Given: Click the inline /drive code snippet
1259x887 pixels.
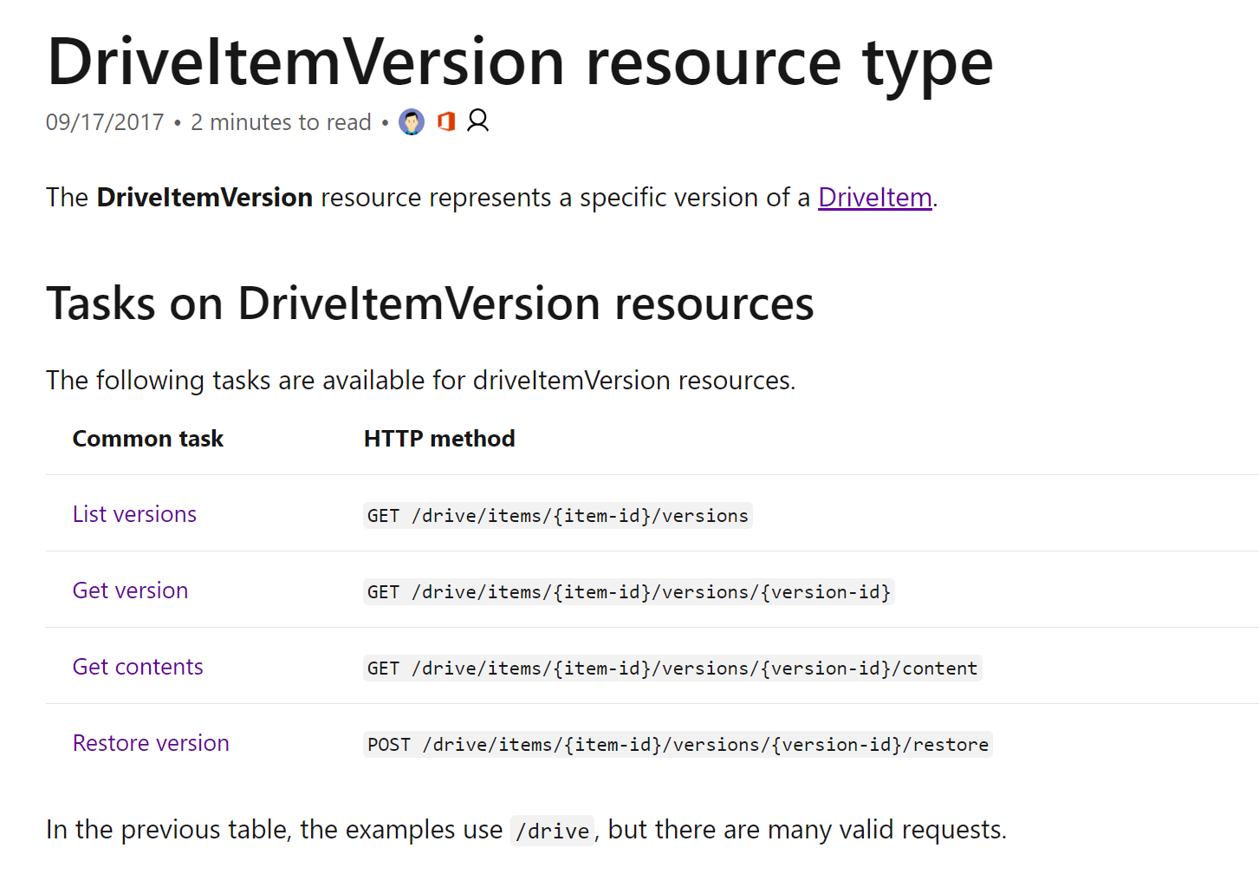Looking at the screenshot, I should pos(553,832).
